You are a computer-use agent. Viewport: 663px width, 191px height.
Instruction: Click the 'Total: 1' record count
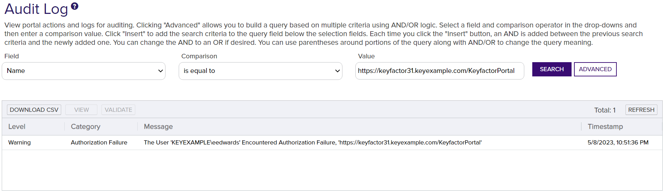click(x=605, y=110)
